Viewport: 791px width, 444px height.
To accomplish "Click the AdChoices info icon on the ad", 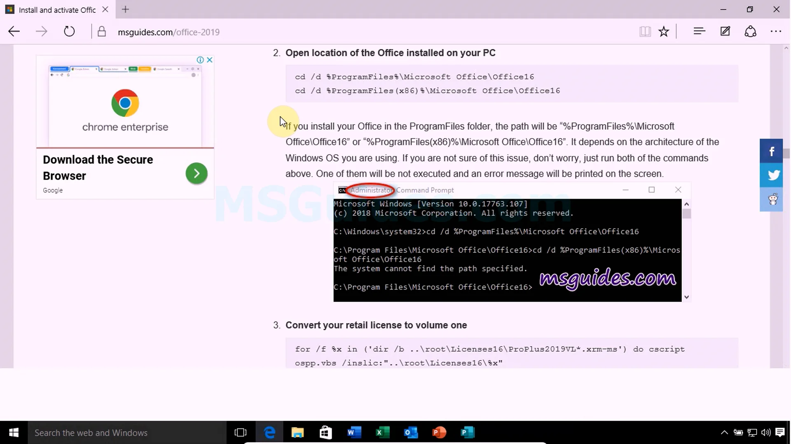I will coord(201,60).
